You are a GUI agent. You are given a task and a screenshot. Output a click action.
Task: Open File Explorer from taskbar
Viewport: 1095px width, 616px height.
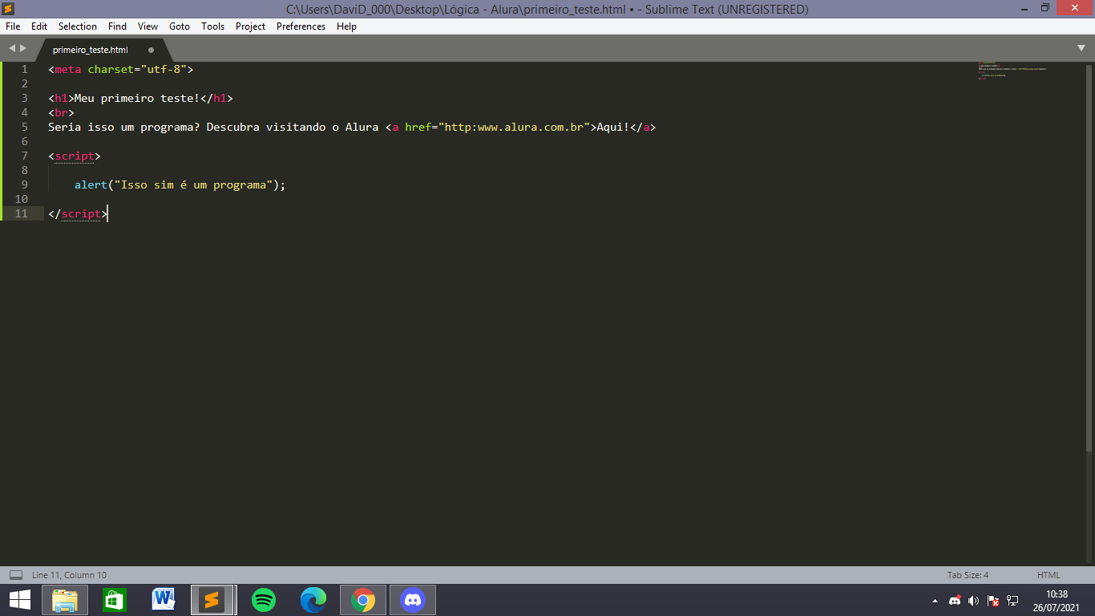(x=65, y=599)
